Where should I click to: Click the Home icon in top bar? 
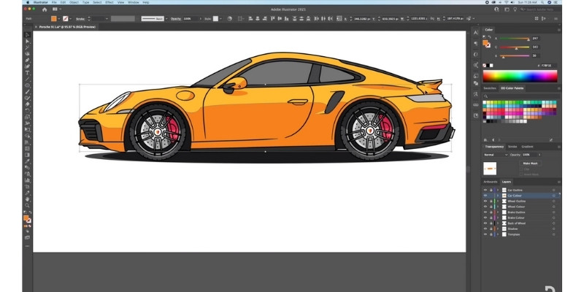tap(45, 9)
